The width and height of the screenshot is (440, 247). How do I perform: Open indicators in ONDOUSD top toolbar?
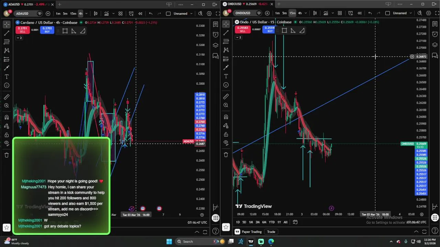[x=326, y=13]
